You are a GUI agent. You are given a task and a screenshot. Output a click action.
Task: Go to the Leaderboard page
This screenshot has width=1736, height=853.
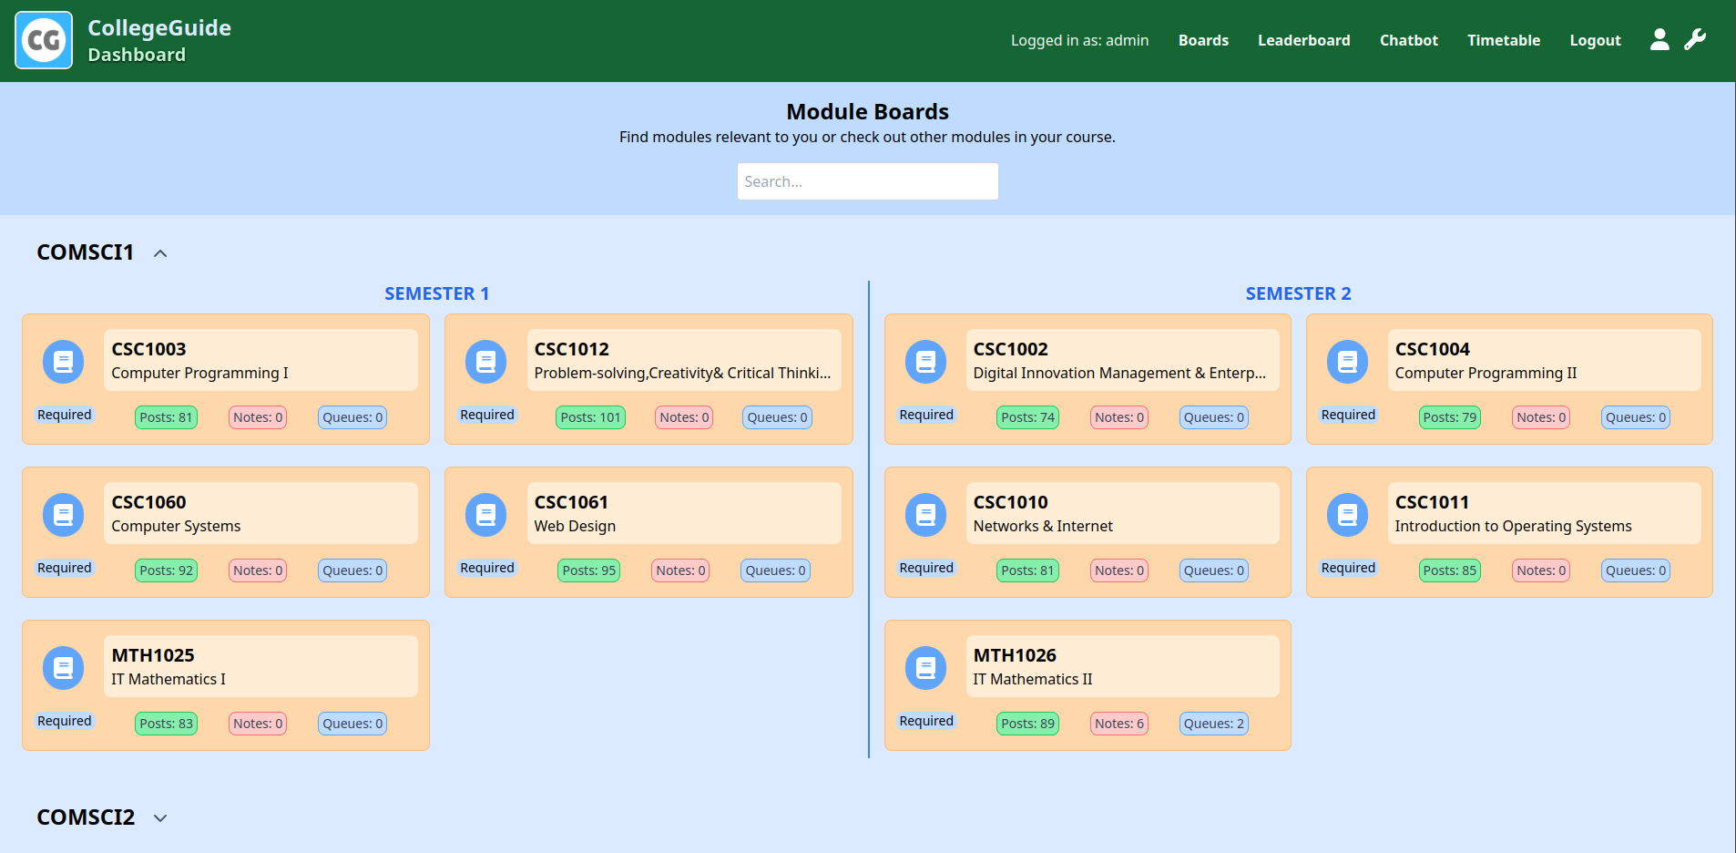coord(1303,40)
